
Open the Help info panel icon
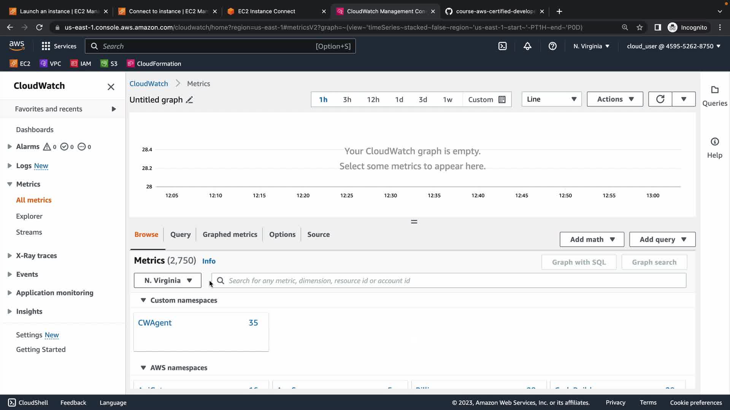point(714,142)
